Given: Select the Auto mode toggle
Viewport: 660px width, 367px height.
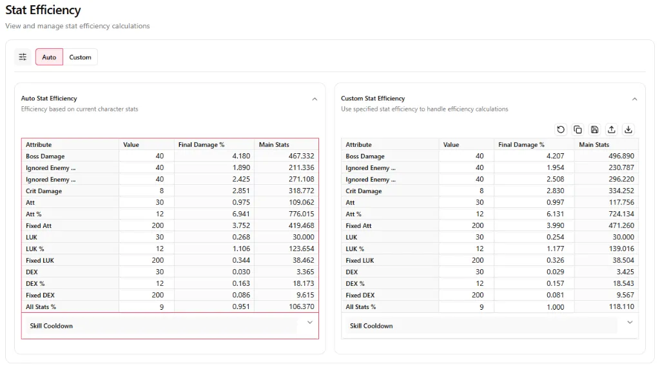Looking at the screenshot, I should pyautogui.click(x=49, y=57).
